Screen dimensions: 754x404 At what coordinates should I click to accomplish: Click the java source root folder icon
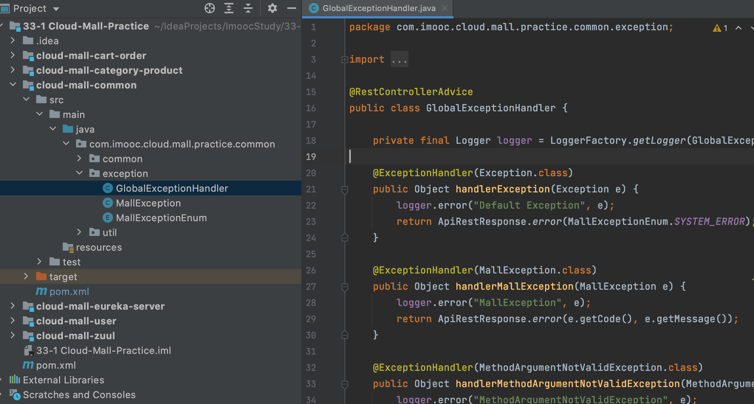pyautogui.click(x=68, y=129)
